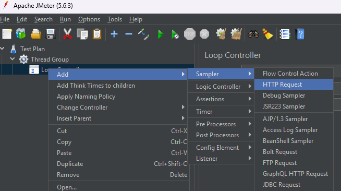Open the Templates icon in toolbar
This screenshot has height=191, width=341.
pyautogui.click(x=21, y=34)
